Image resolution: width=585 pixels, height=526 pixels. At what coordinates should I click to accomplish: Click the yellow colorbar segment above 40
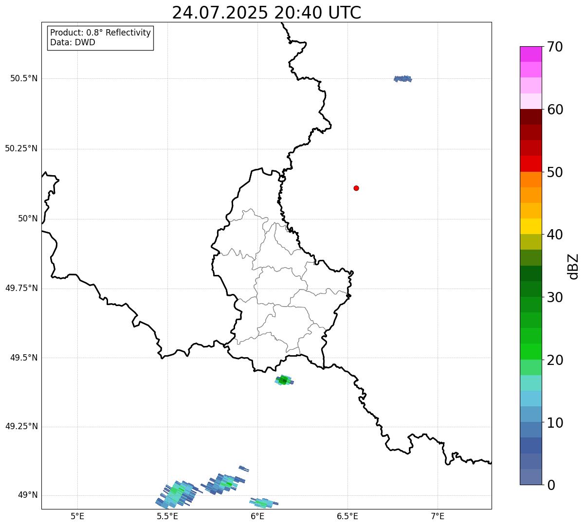pos(530,226)
